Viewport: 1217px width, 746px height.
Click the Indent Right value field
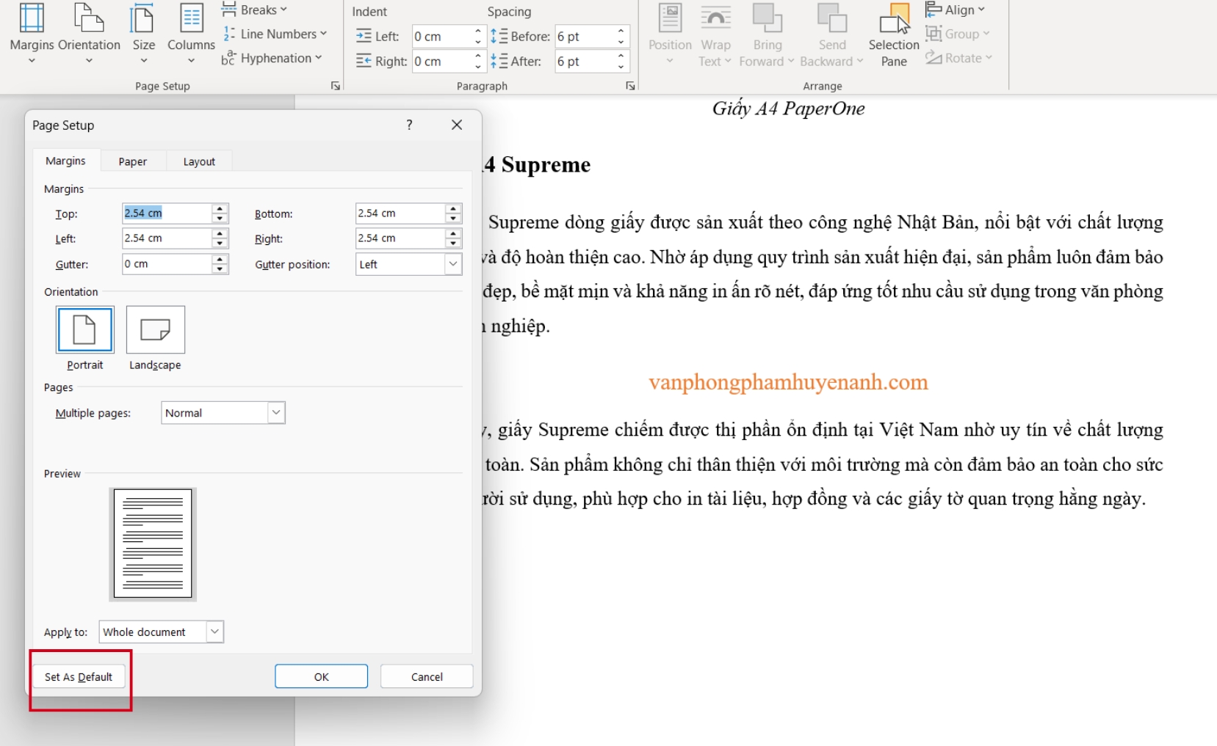(441, 62)
